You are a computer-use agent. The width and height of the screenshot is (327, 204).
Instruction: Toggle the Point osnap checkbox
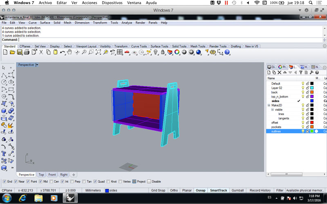coord(28,182)
